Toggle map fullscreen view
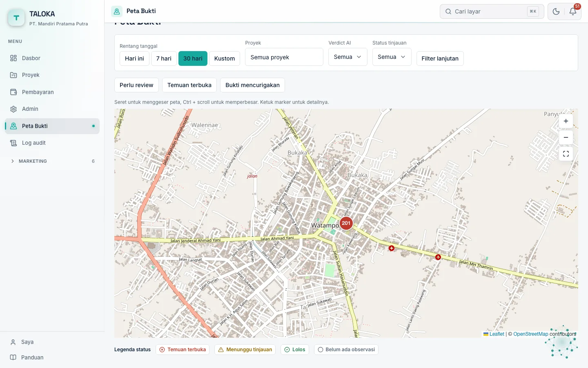Image resolution: width=588 pixels, height=368 pixels. (x=566, y=154)
